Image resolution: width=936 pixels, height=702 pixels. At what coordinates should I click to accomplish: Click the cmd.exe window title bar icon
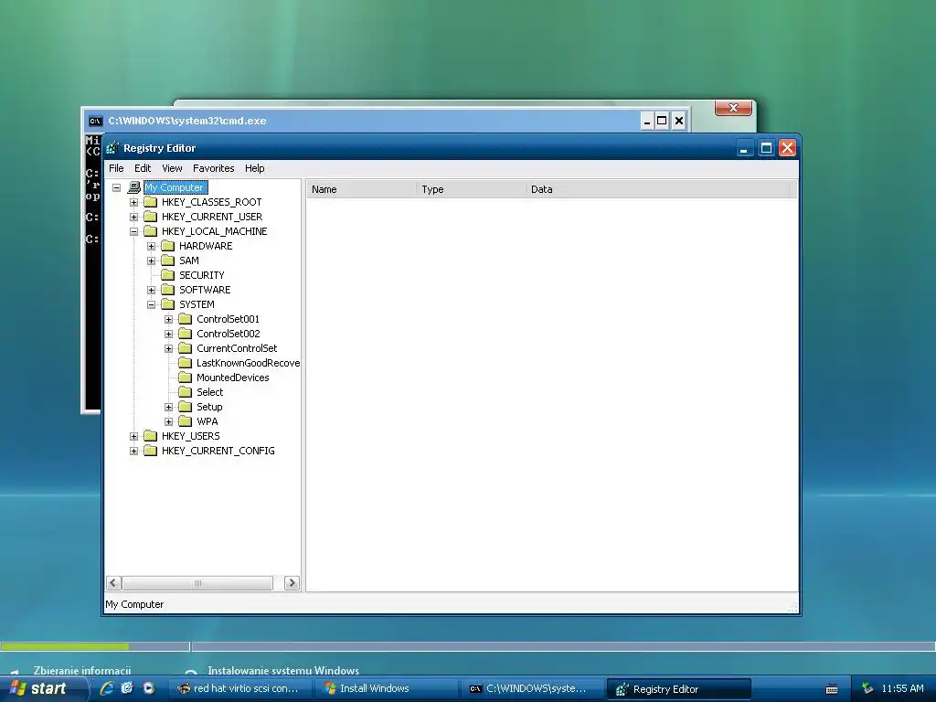pos(95,122)
